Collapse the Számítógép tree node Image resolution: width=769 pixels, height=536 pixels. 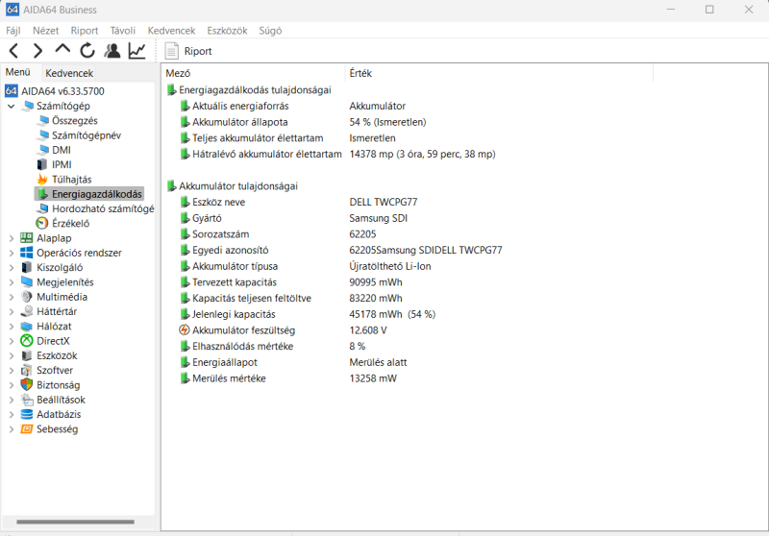click(11, 106)
